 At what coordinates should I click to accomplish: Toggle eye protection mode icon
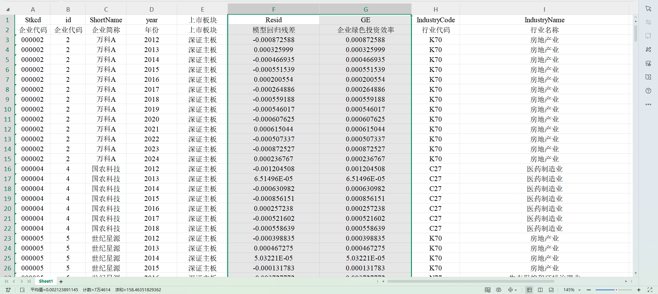point(499,290)
